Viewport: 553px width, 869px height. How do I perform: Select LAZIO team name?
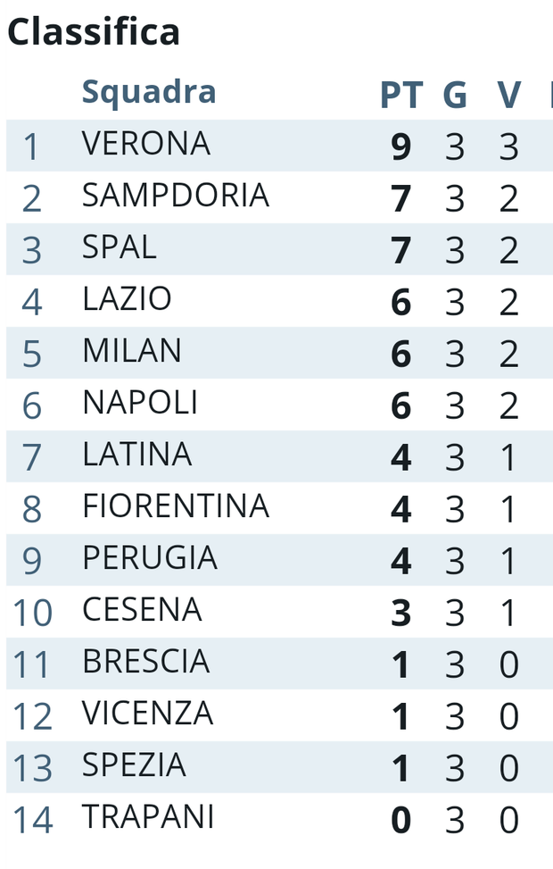(x=127, y=299)
